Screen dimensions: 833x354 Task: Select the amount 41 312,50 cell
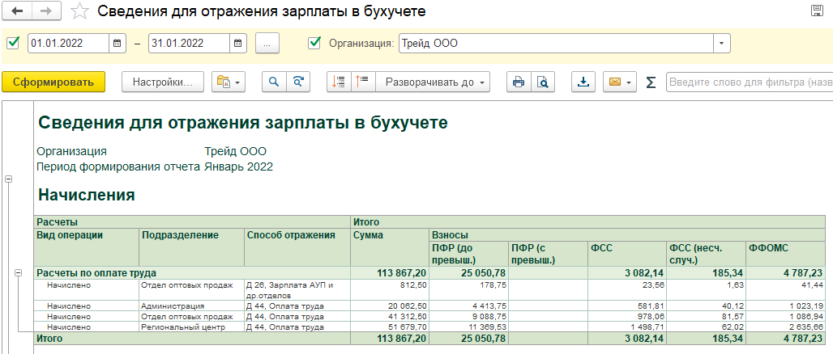coord(390,316)
